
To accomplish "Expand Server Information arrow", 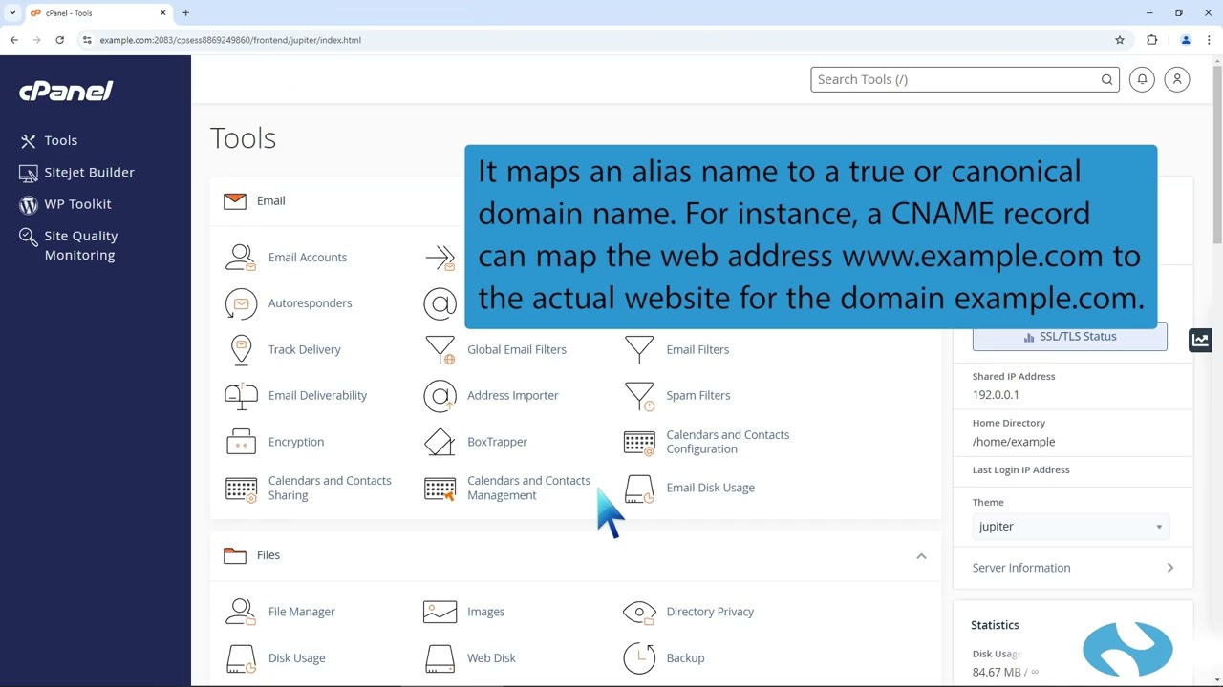I will [x=1169, y=568].
